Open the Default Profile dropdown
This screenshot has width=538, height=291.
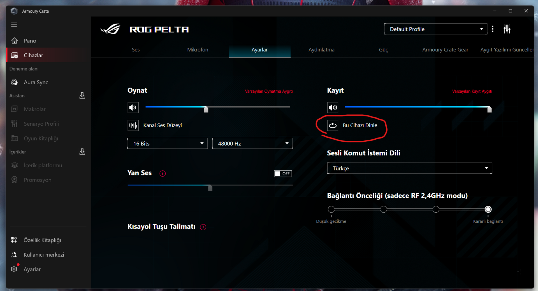pyautogui.click(x=435, y=29)
